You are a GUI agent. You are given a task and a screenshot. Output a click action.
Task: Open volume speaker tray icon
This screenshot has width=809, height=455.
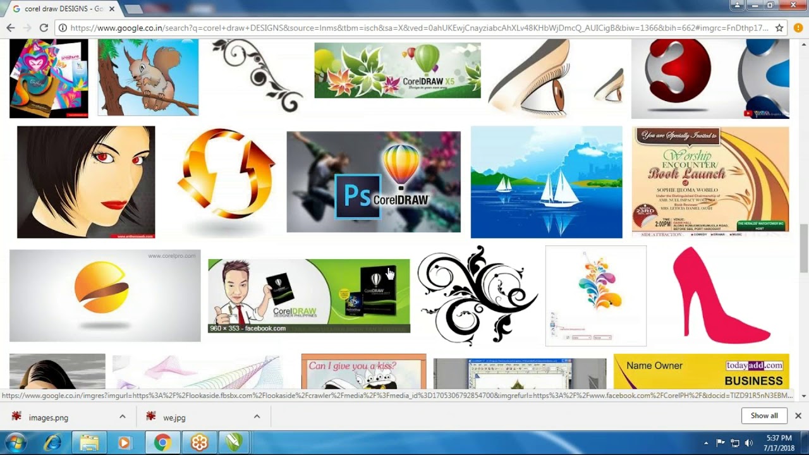pyautogui.click(x=749, y=443)
